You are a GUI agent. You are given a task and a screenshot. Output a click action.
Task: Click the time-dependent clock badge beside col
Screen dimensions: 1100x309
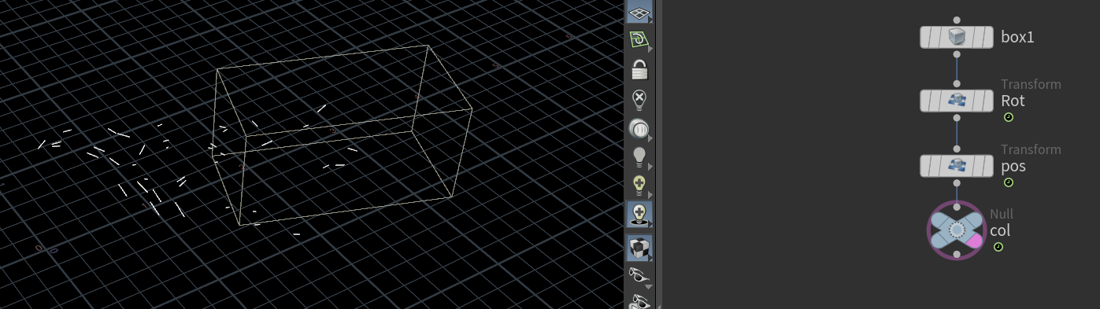coord(998,247)
